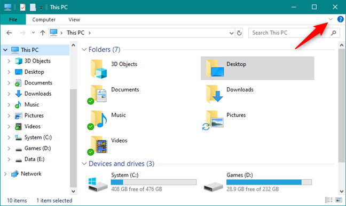Select Downloads in the navigation pane
The image size is (346, 206).
pos(38,94)
